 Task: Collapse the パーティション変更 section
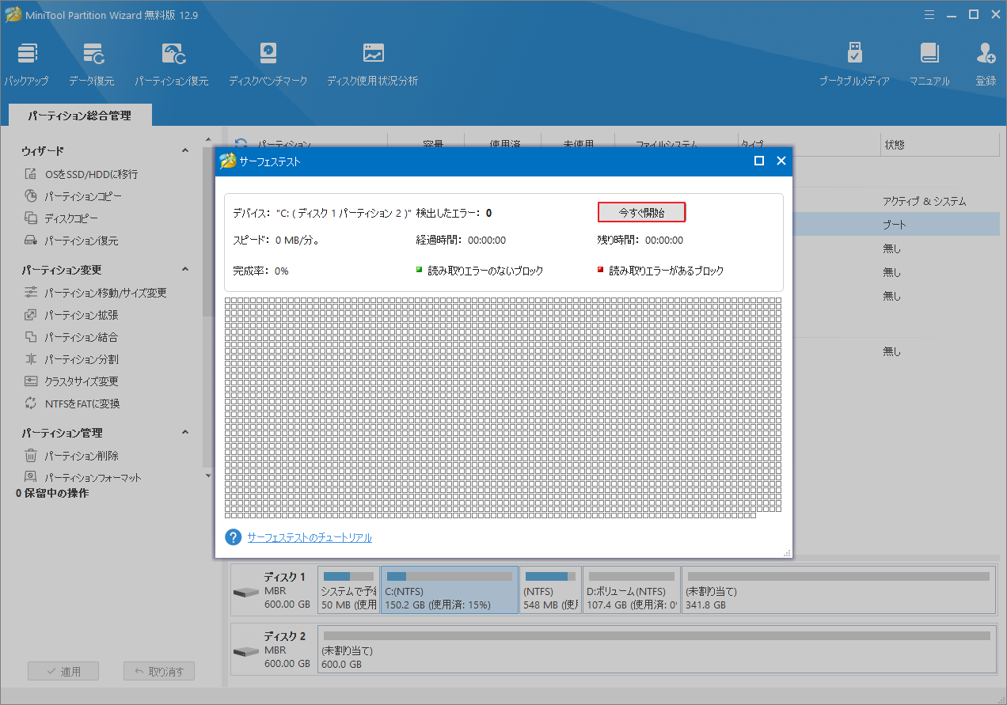(185, 269)
